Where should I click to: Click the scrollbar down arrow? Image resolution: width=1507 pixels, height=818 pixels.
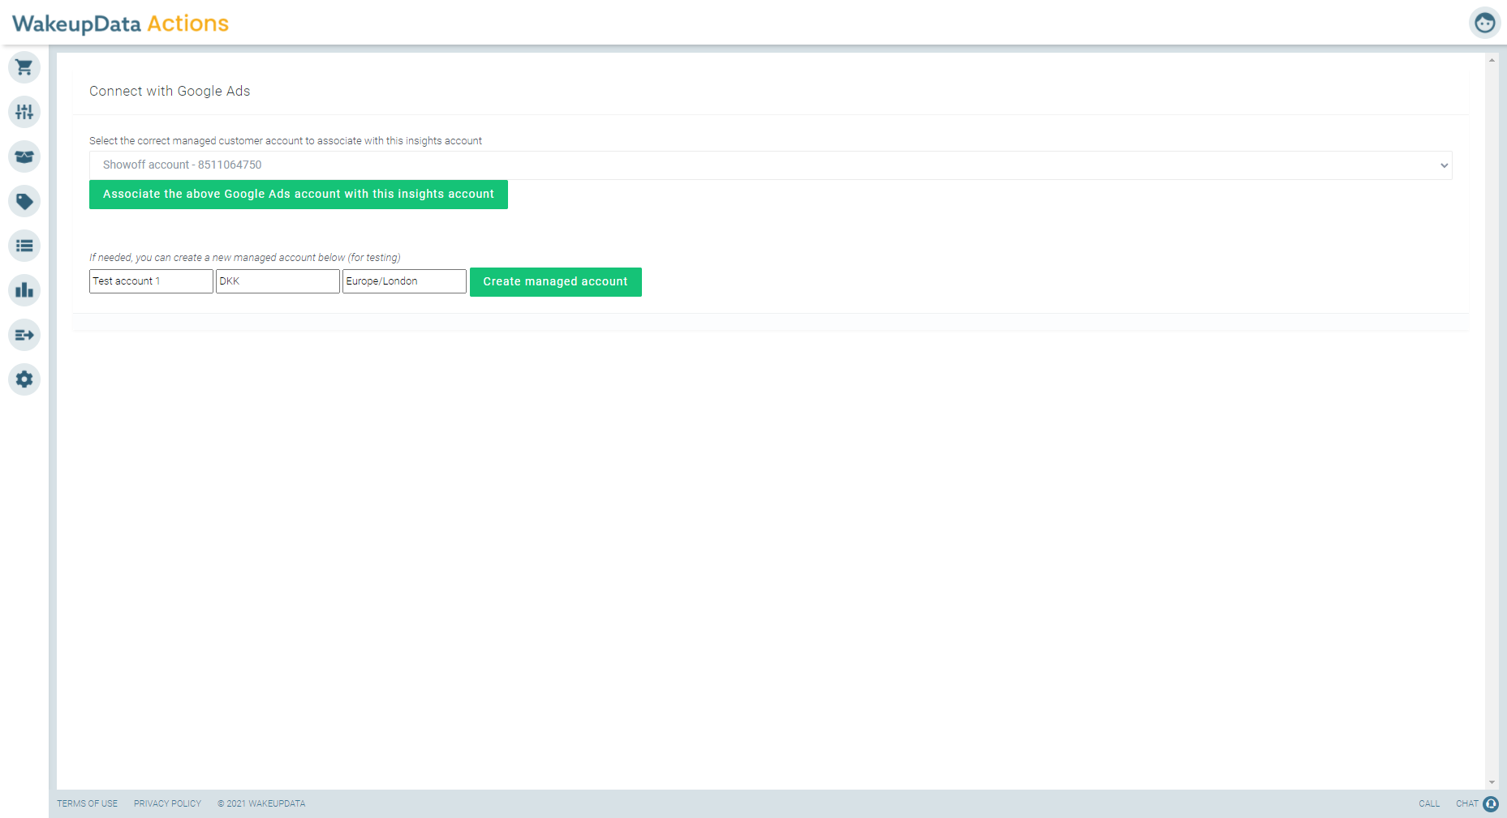(x=1492, y=782)
